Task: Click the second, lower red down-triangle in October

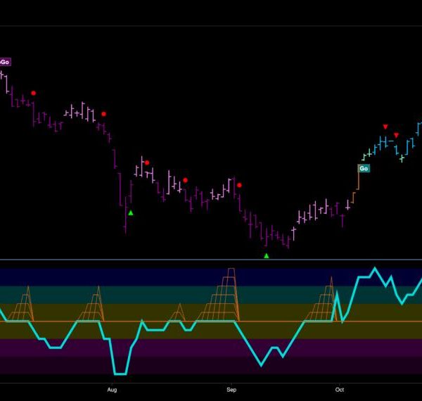Action: coord(396,135)
